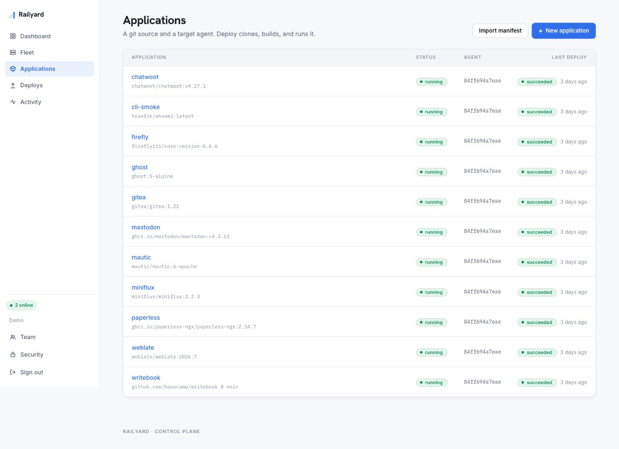The image size is (619, 449).
Task: Click the Sign out arrow icon
Action: coord(13,372)
